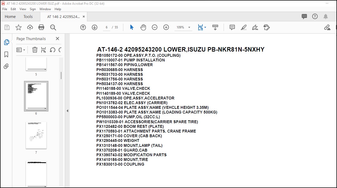The width and height of the screenshot is (337, 188).
Task: Close the AT 146 2 document tab
Action: point(84,16)
